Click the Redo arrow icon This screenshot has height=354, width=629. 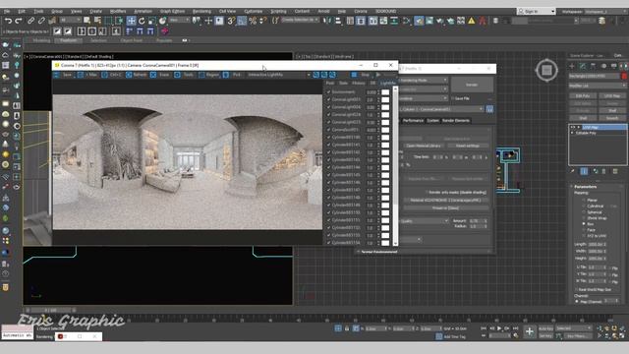[19, 21]
